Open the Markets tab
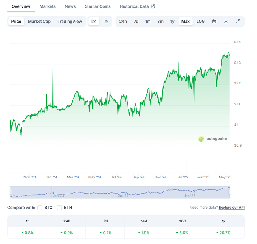The width and height of the screenshot is (257, 244). click(47, 6)
